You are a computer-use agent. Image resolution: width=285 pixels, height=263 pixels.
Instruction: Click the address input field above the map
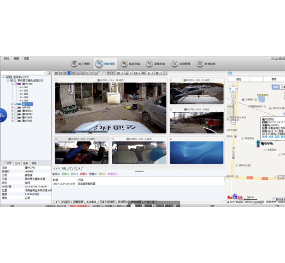click(x=256, y=79)
